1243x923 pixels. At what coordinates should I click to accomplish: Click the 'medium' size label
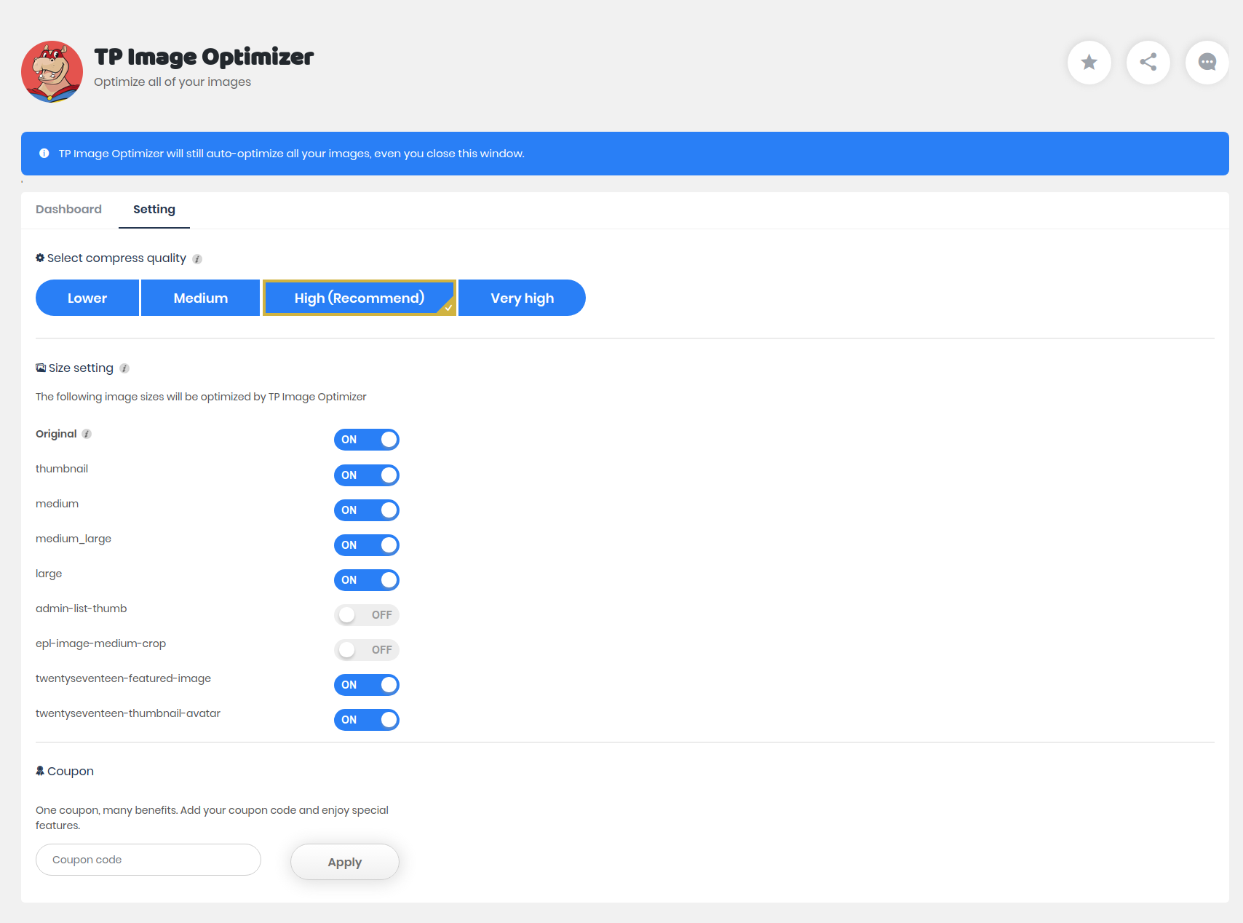[x=57, y=504]
